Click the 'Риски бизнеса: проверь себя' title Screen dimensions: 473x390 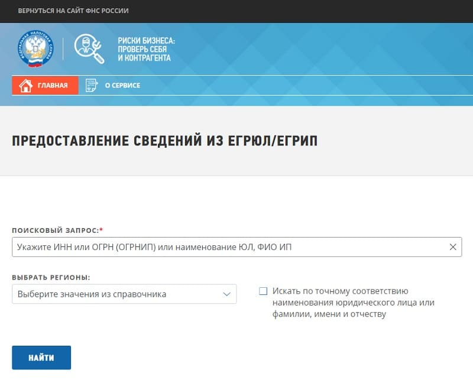tap(146, 45)
